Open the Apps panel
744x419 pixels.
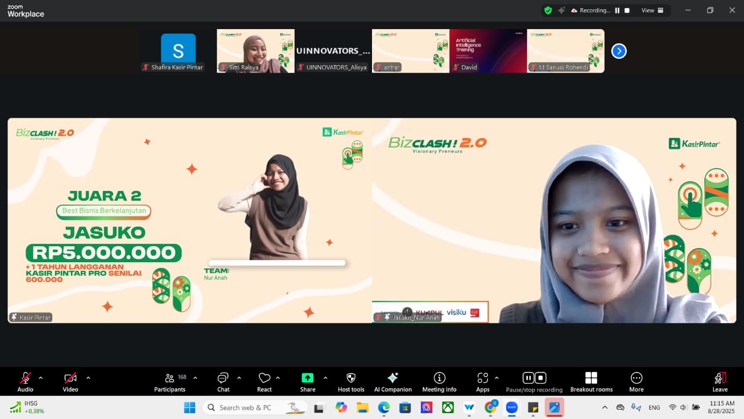point(482,382)
